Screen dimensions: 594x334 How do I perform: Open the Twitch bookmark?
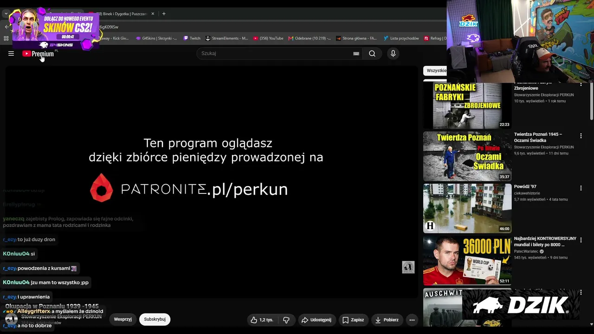[192, 38]
